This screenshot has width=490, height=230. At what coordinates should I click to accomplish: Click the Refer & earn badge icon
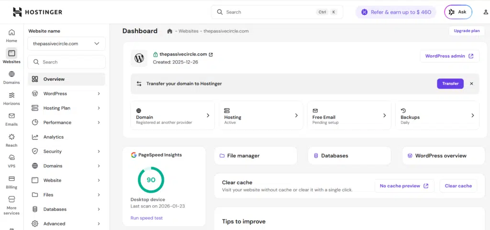[364, 12]
